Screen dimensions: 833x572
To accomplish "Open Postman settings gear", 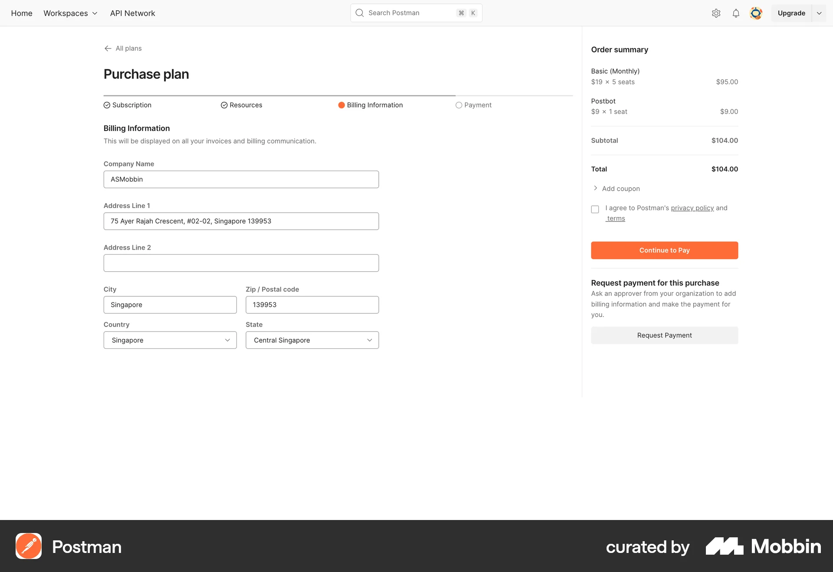I will [716, 13].
